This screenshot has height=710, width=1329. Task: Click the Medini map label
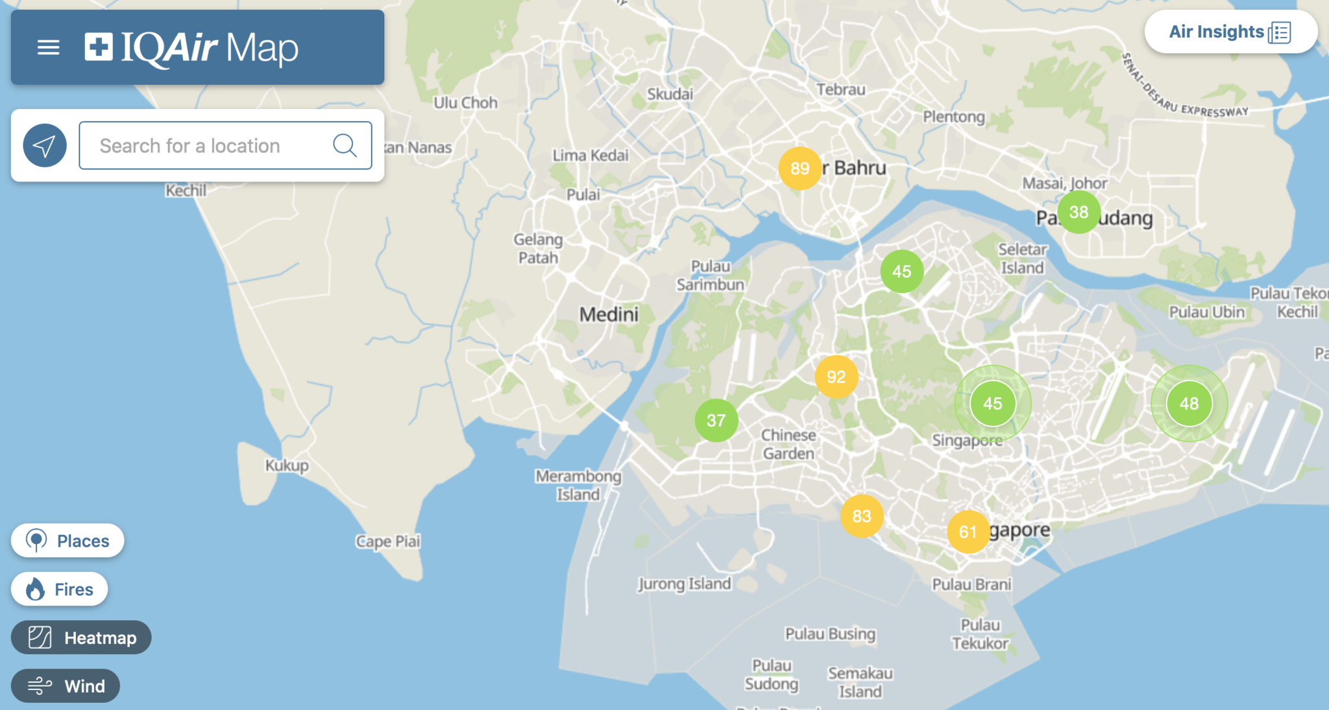pyautogui.click(x=609, y=314)
